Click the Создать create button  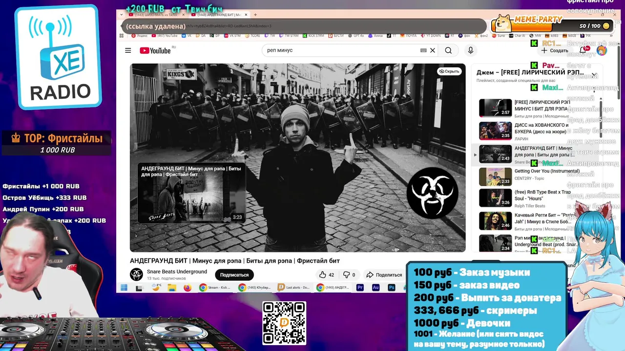tap(555, 51)
